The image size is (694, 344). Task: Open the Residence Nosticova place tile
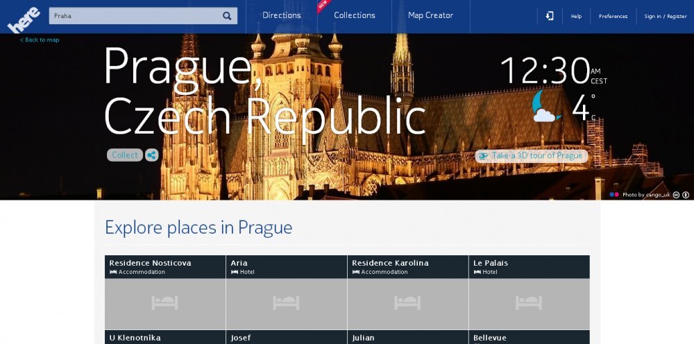(165, 292)
